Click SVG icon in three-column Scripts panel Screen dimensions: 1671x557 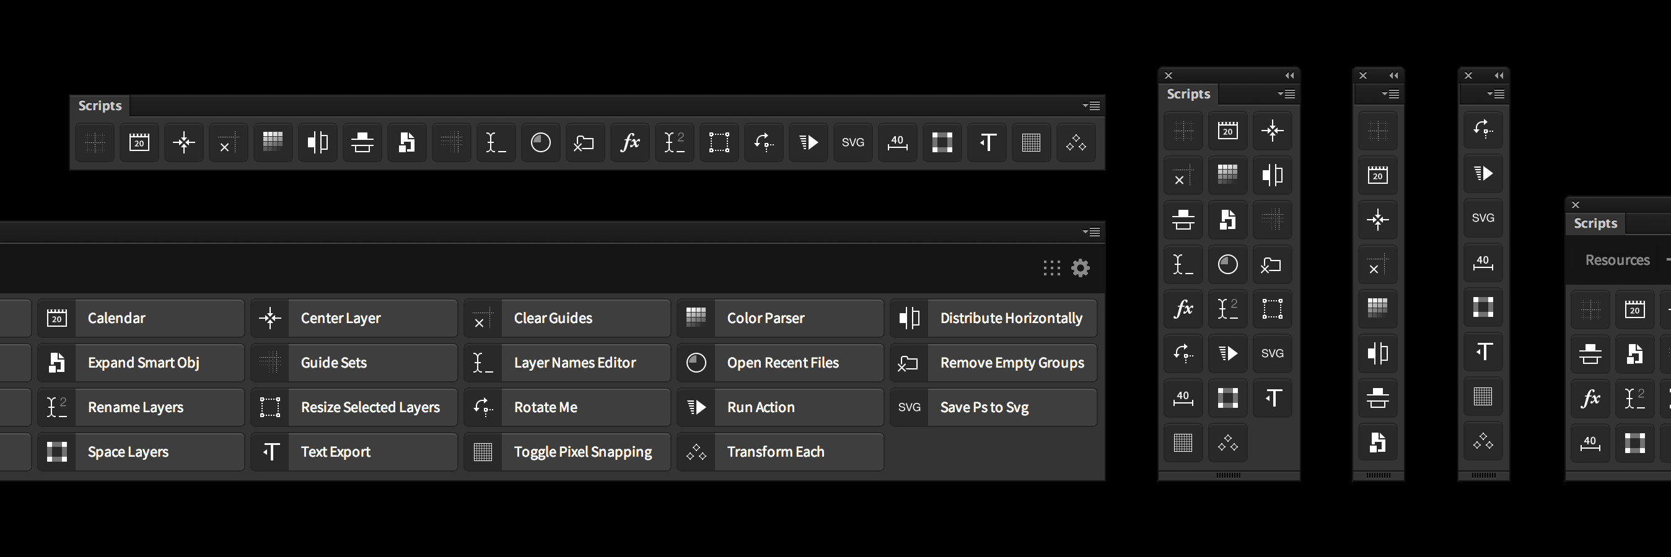click(x=1273, y=353)
